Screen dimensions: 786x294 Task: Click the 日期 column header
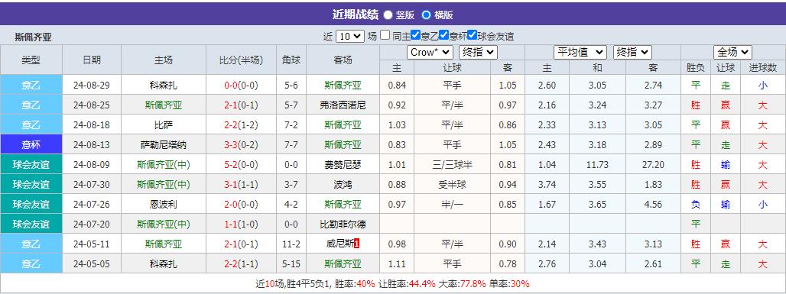point(92,60)
